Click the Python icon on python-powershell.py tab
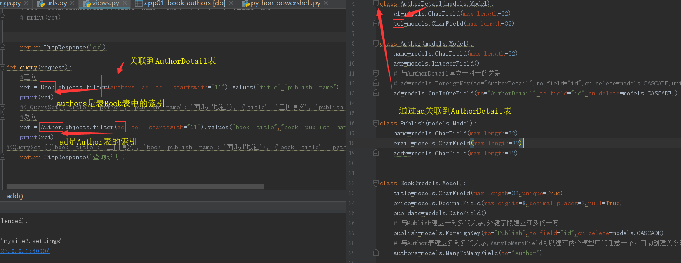681x263 pixels. tap(245, 3)
